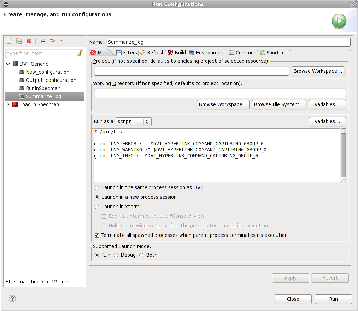Click Browse File System for working directory

pyautogui.click(x=279, y=104)
